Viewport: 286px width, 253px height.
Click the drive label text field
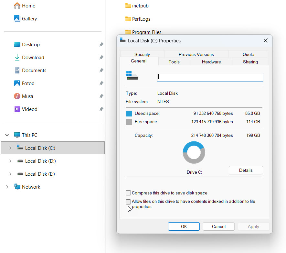[210, 77]
